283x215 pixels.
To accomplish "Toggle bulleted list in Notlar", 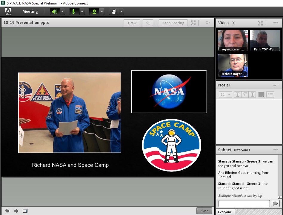I will click(270, 95).
